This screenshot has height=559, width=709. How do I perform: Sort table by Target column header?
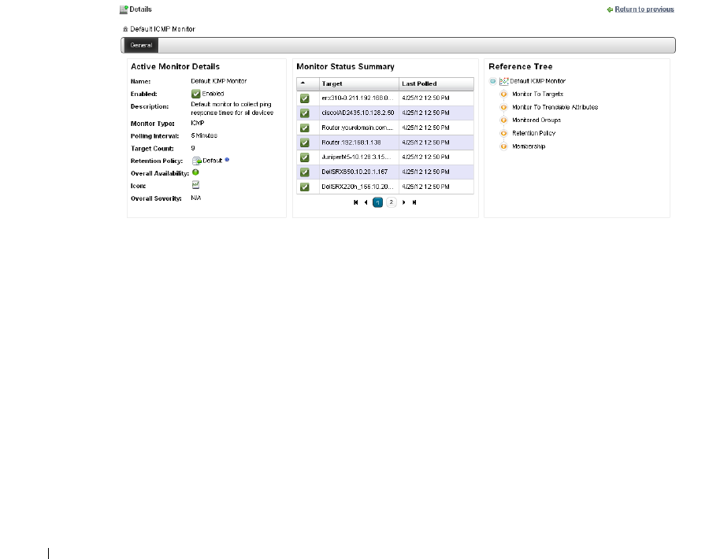coord(359,84)
